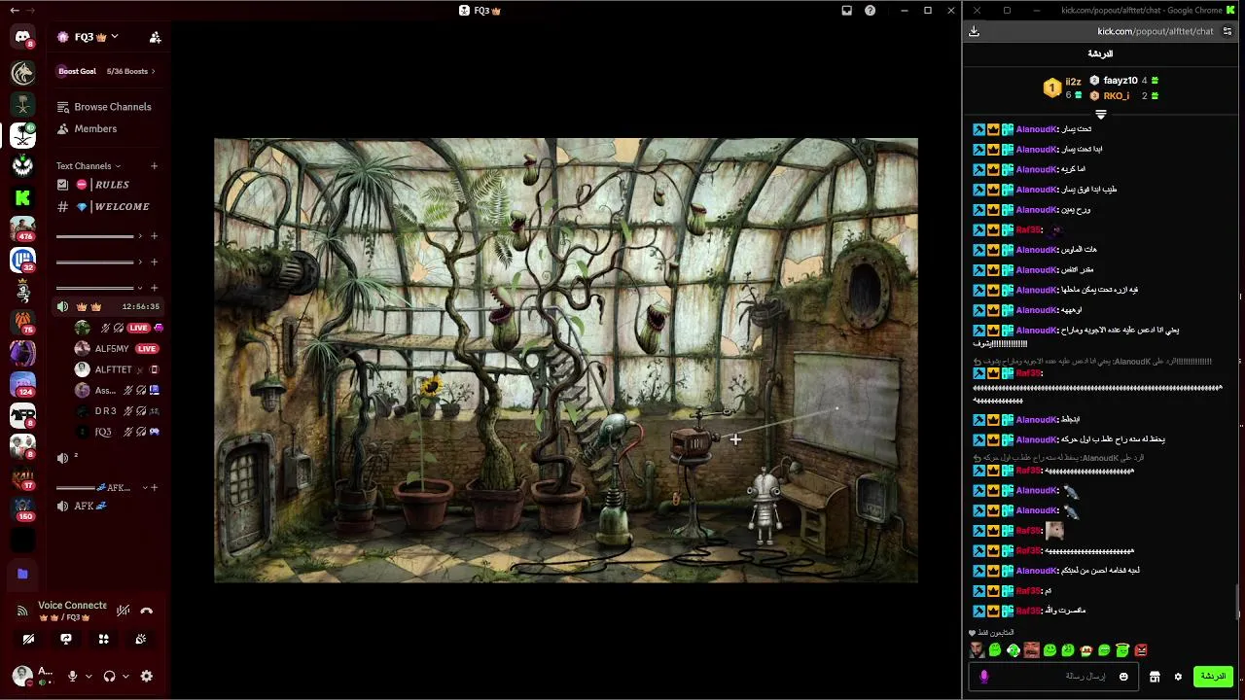Open microphone input options arrow

click(x=89, y=677)
